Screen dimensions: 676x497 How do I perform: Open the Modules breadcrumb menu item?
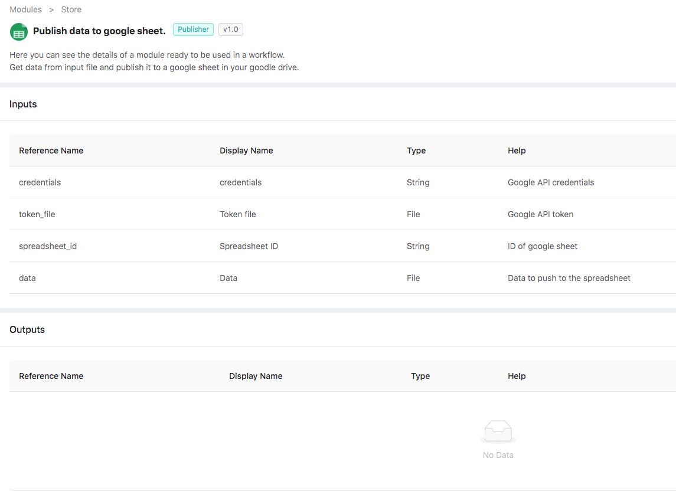pos(25,9)
